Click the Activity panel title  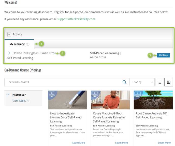[17, 34]
